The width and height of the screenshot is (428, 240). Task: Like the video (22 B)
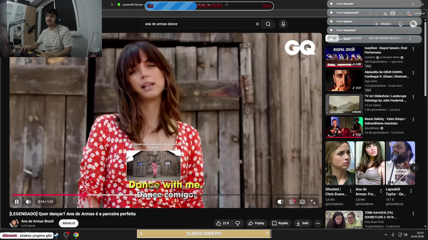[223, 223]
